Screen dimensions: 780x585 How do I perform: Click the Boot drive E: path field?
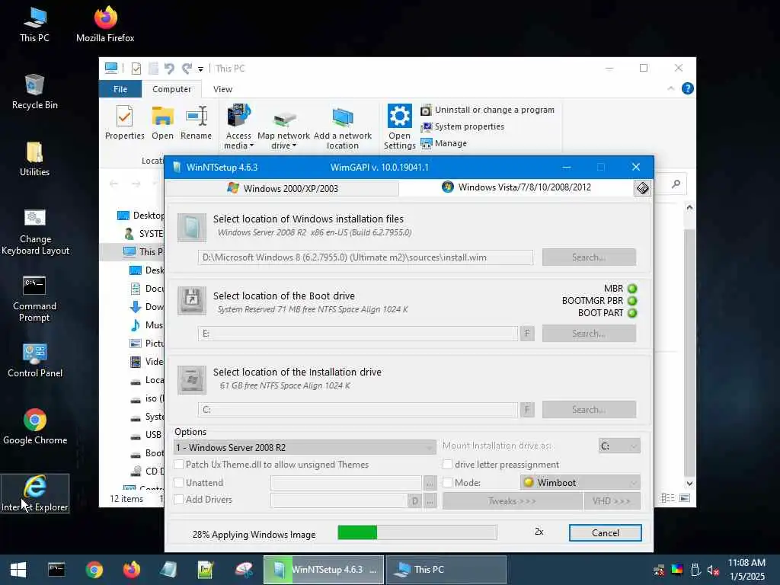point(358,334)
